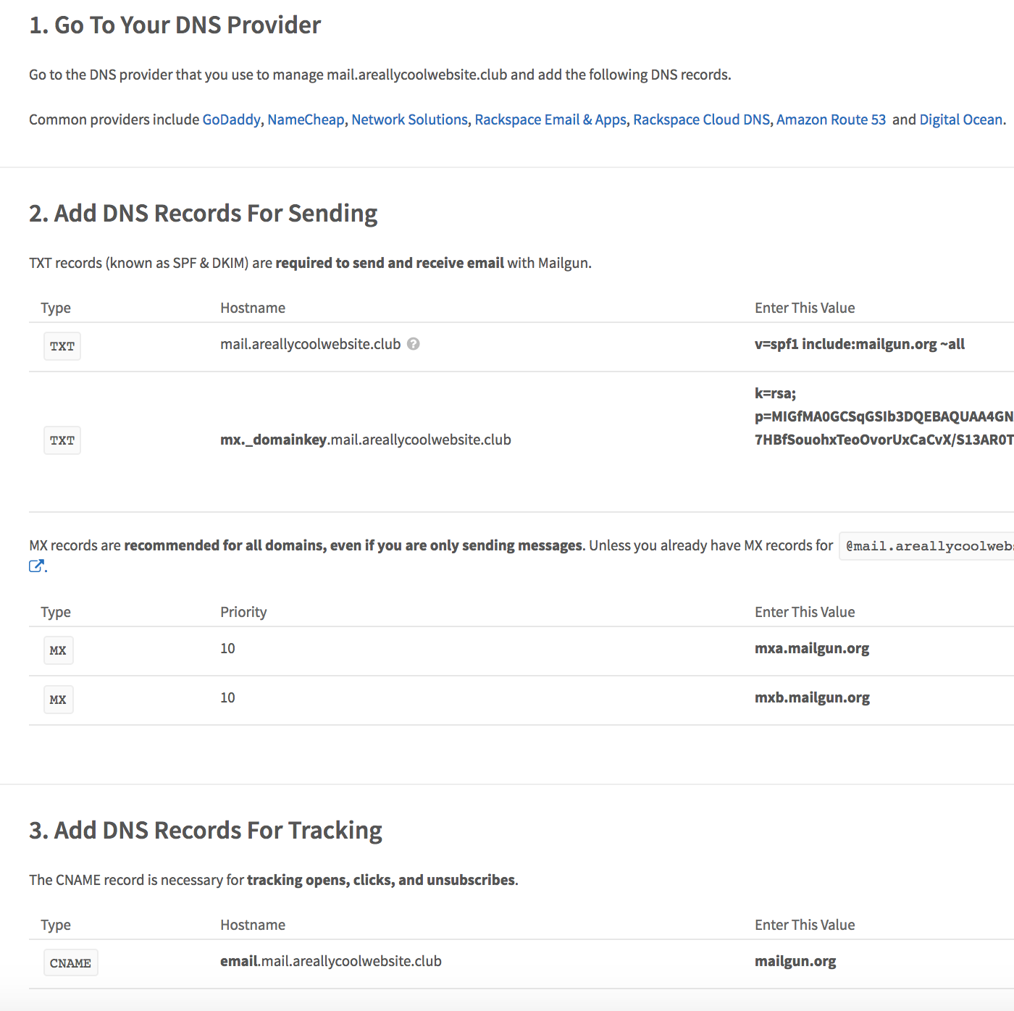Click the help icon beside mail.areallycoolwebsite.club hostname
This screenshot has width=1014, height=1011.
pyautogui.click(x=413, y=344)
